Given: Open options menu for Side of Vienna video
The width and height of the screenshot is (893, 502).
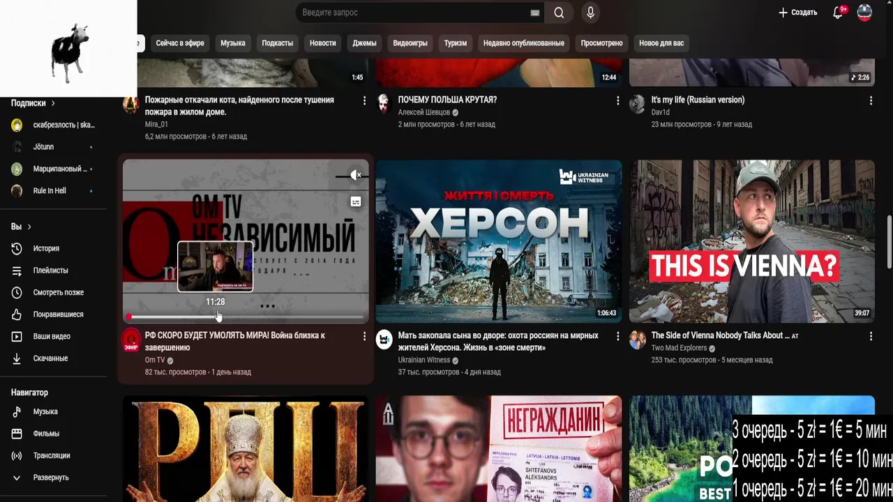Looking at the screenshot, I should [x=871, y=337].
